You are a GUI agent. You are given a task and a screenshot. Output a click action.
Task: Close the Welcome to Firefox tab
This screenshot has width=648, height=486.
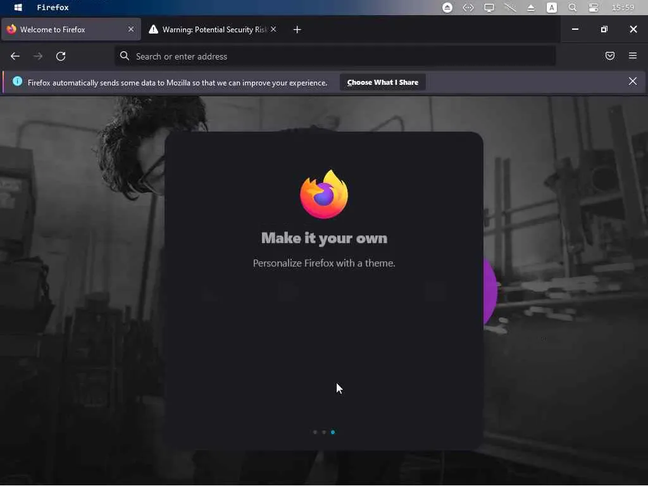point(131,29)
